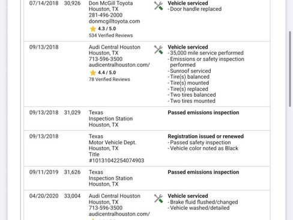Viewport: 293px width, 220px height.
Task: Click phone number 281-496-2000
Action: 106,15
